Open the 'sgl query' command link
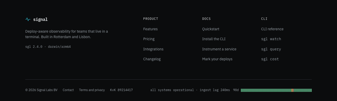337x101 pixels. click(x=271, y=49)
